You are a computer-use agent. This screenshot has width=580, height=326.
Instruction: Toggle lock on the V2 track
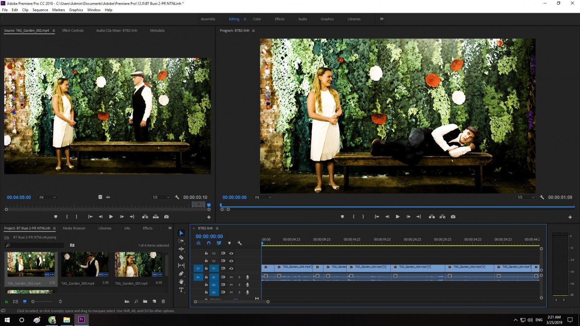206,261
